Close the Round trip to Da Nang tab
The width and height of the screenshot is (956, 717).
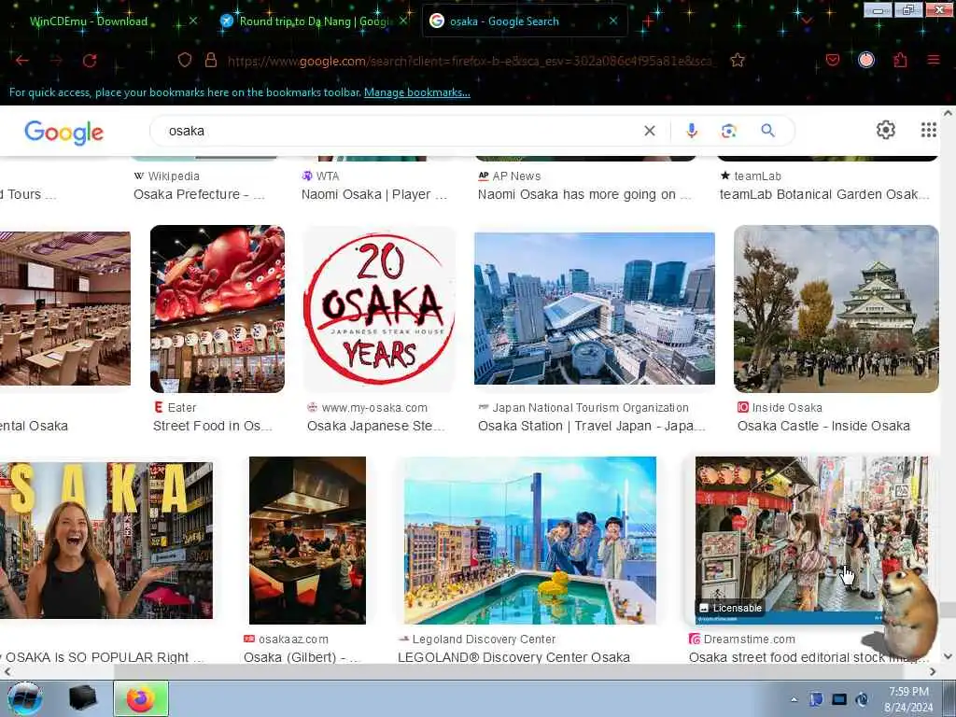403,21
